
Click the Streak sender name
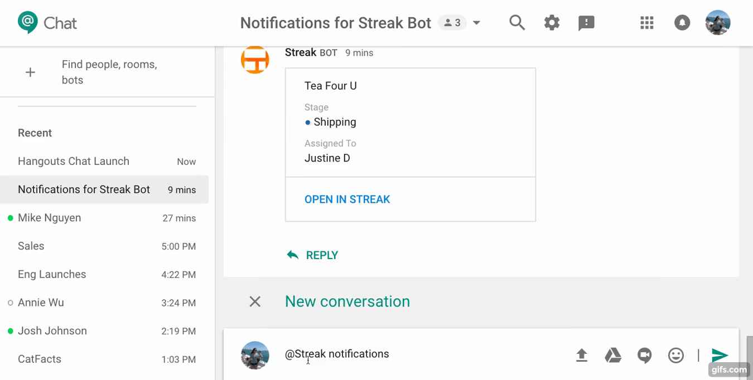301,52
